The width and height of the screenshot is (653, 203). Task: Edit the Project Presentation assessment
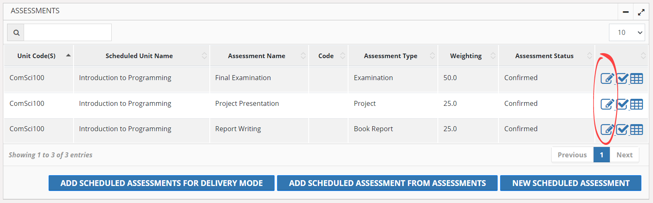(607, 104)
